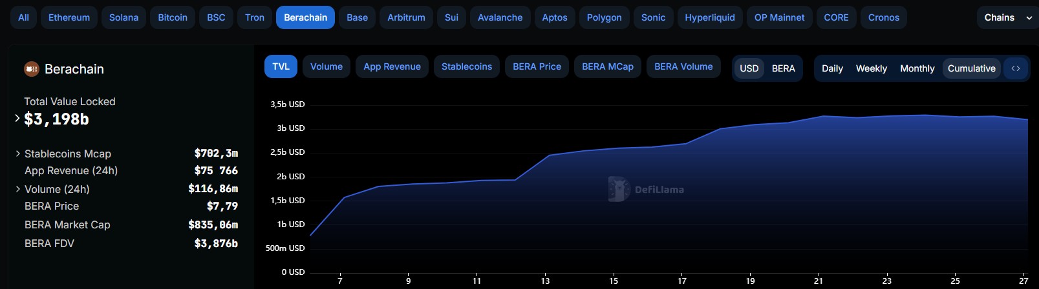Click the DefiLlama watermark logo

[x=646, y=189]
